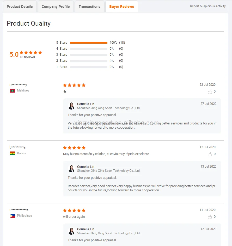Click Cornelia Lin avatar in third reply
232x246 pixels.
pos(71,231)
